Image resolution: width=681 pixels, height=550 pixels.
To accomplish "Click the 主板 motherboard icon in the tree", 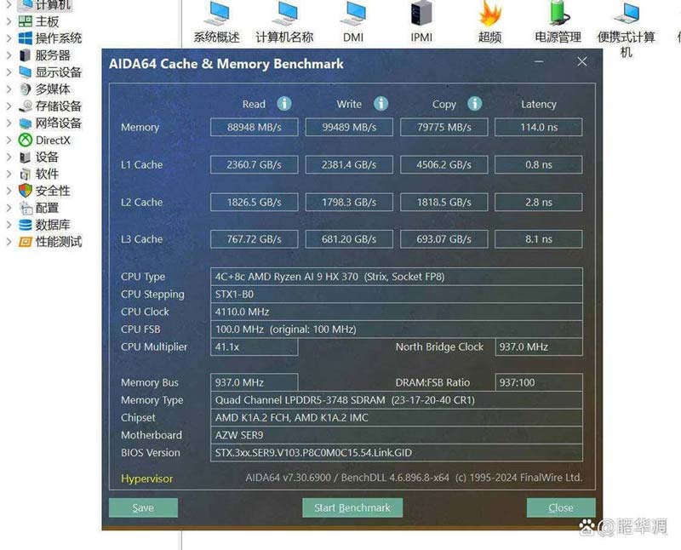I will [26, 21].
